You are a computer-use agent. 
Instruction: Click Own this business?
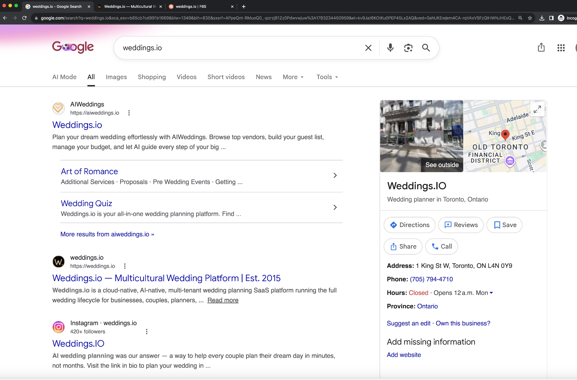(463, 323)
